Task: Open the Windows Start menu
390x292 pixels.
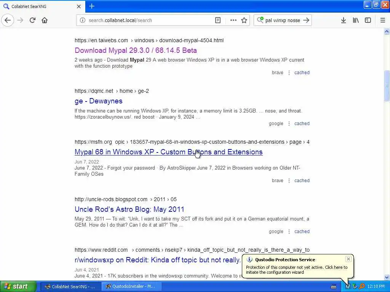Action: pyautogui.click(x=18, y=286)
